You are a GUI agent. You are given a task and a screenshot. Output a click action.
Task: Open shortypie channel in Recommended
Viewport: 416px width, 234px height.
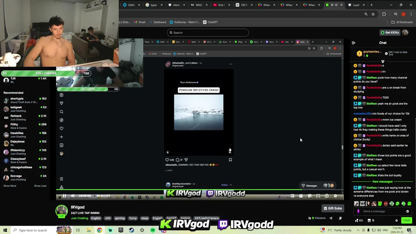pos(25,100)
